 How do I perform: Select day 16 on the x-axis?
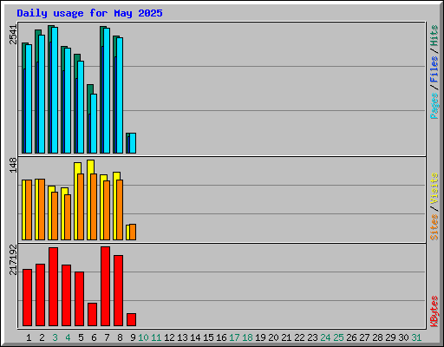221,337
